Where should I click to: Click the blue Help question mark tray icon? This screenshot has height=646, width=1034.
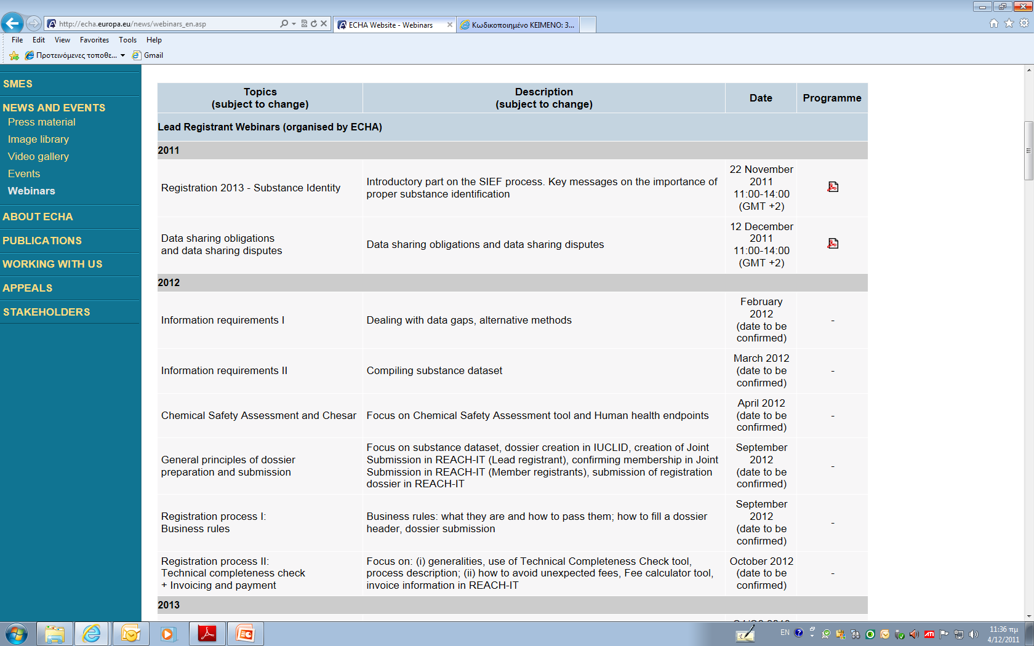click(x=799, y=632)
